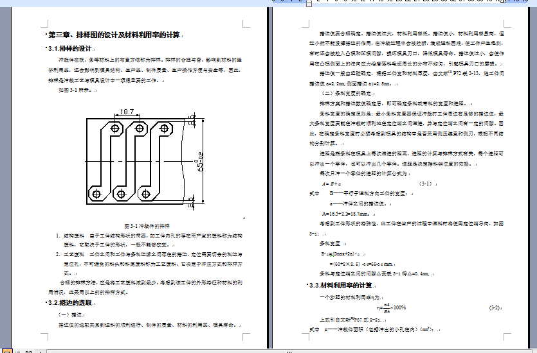Click the equation number (3-1)
537x353 pixels.
pyautogui.click(x=425, y=184)
